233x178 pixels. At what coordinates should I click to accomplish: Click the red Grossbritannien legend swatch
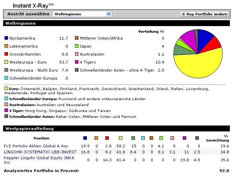tap(6, 54)
